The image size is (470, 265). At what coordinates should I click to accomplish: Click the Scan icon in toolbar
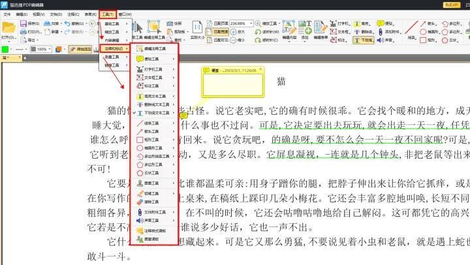(x=47, y=23)
